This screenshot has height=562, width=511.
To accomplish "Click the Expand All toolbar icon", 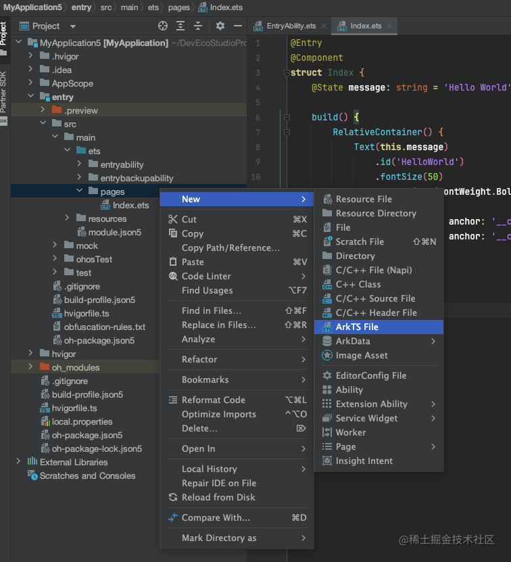I will click(180, 26).
